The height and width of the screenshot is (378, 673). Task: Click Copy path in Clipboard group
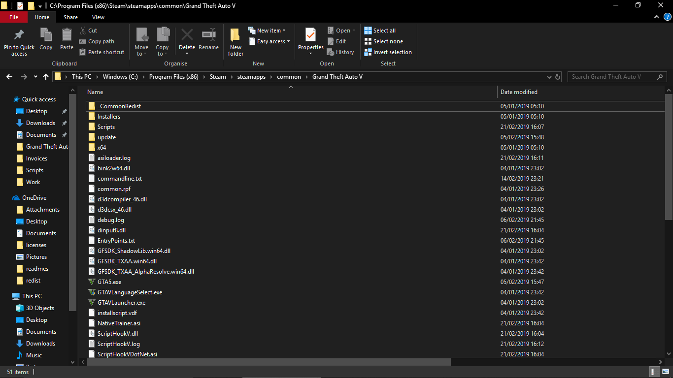[97, 41]
